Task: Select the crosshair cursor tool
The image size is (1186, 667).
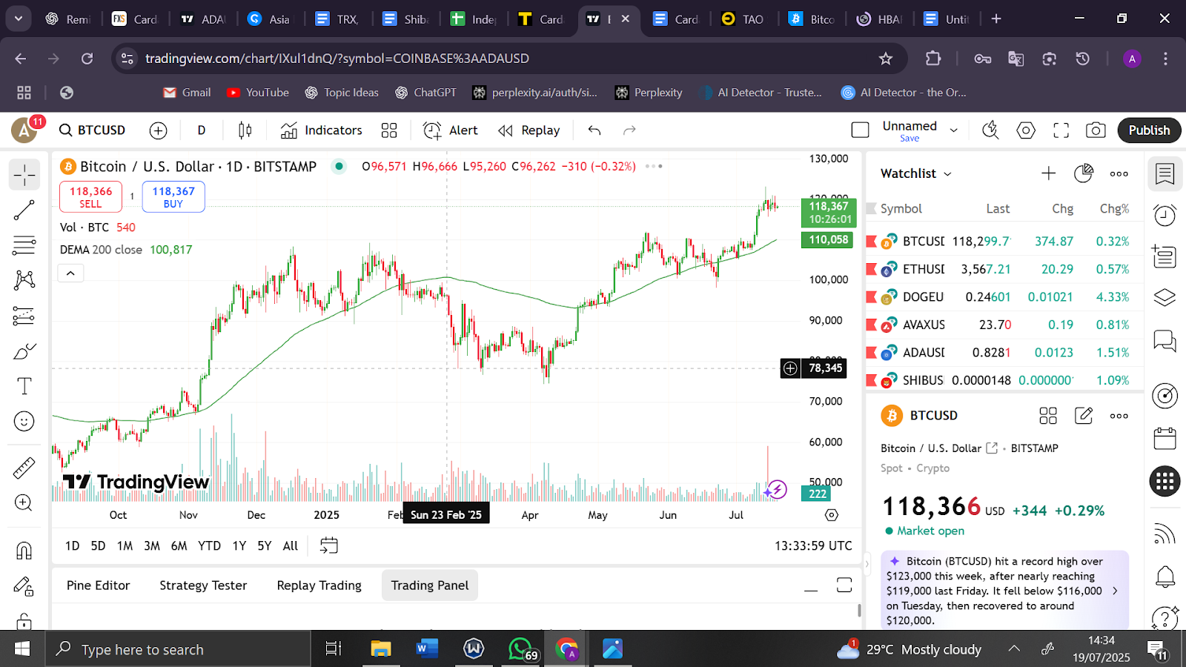Action: [x=24, y=175]
